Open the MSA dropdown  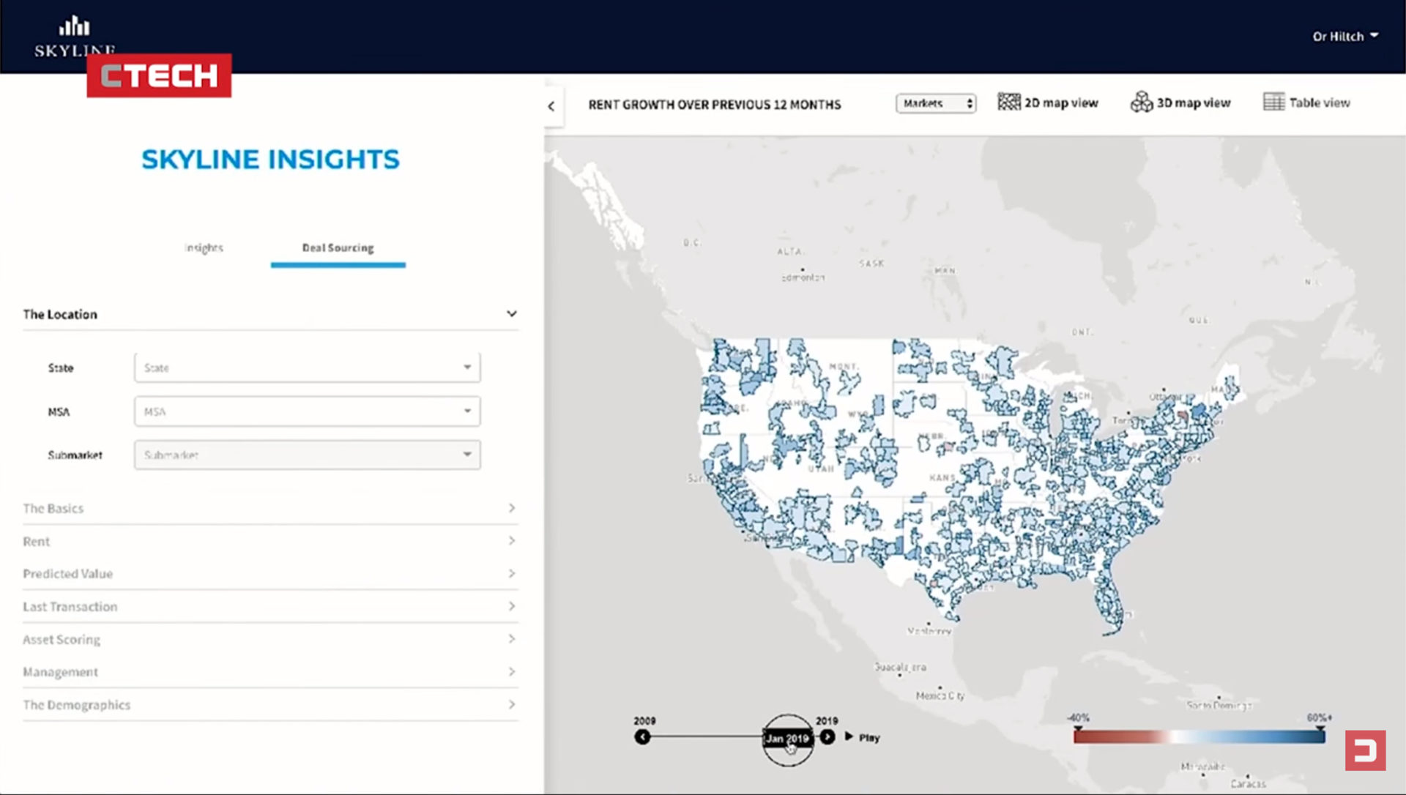pyautogui.click(x=308, y=411)
